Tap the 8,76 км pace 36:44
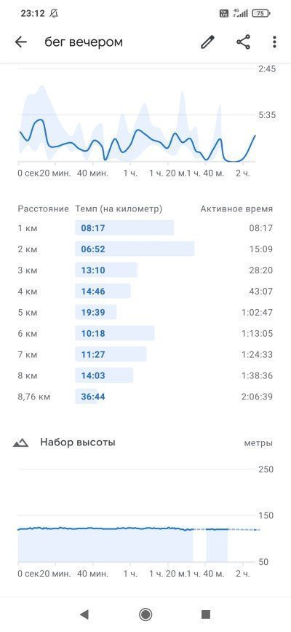This screenshot has height=632, width=291. (93, 397)
